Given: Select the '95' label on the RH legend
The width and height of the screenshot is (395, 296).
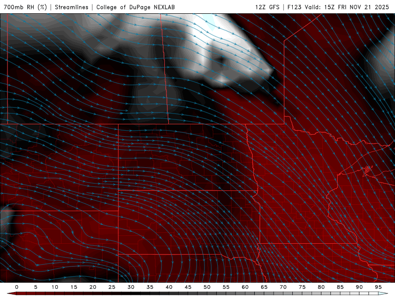Looking at the screenshot, I should pyautogui.click(x=378, y=287).
